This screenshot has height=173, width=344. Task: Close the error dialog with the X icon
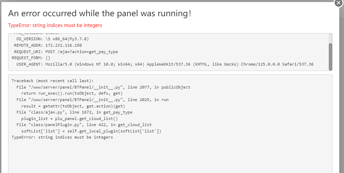[339, 3]
